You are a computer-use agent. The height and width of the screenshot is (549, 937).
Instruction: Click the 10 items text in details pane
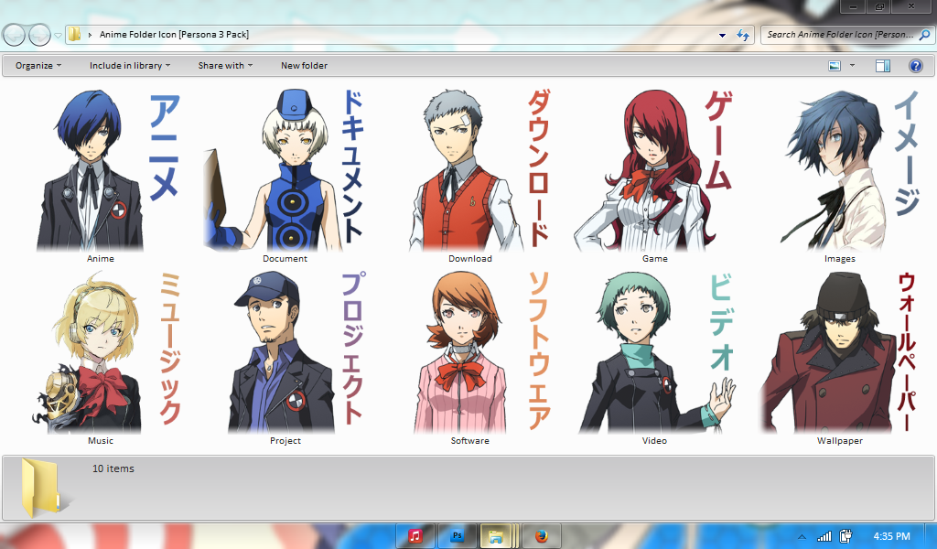coord(113,469)
